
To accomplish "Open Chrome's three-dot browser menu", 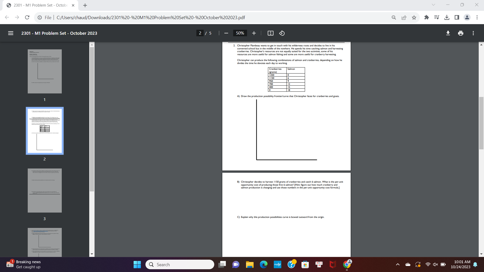I will click(x=477, y=17).
